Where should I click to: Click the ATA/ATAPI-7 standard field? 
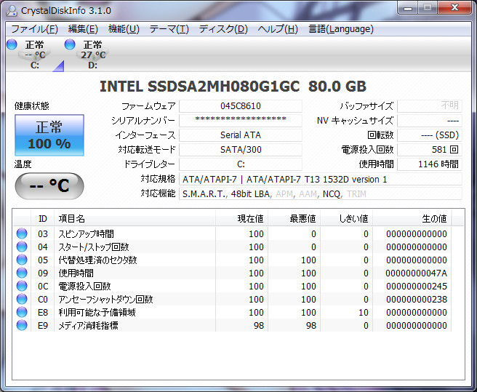pos(321,179)
